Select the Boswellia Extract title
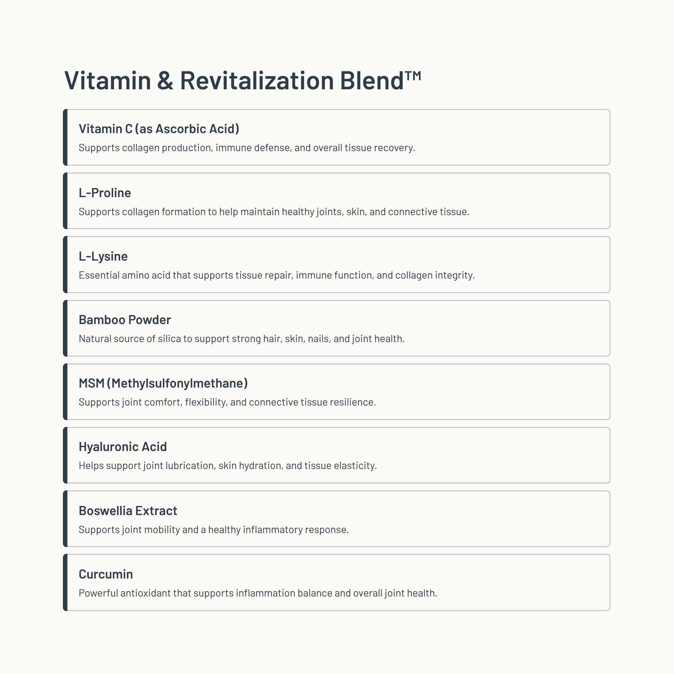This screenshot has width=674, height=674. pyautogui.click(x=128, y=511)
